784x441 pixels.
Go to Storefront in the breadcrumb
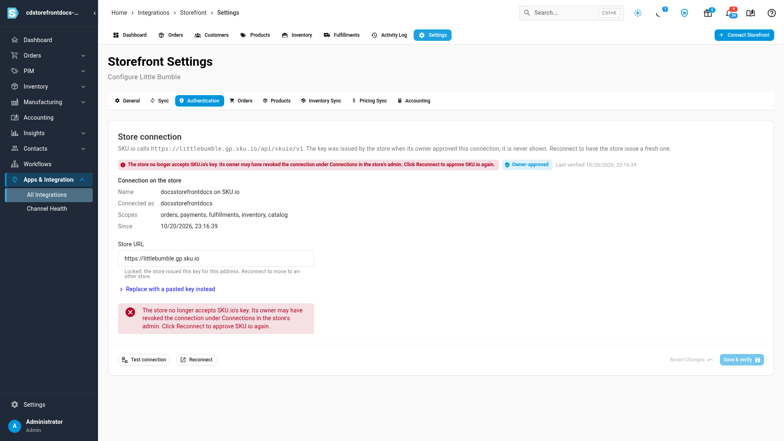coord(193,13)
